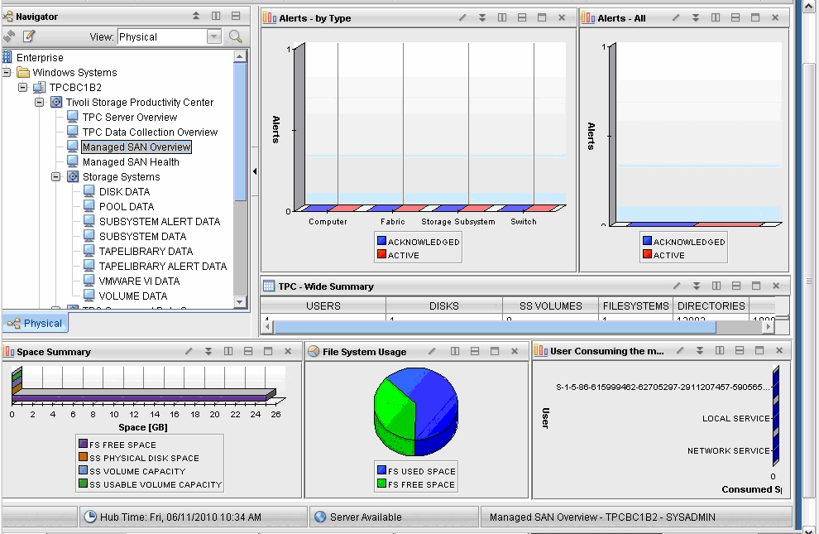Screen dimensions: 819x534
Task: Click ACKNOWLEDGED blue swatch in Alerts - by Type
Action: tap(382, 241)
